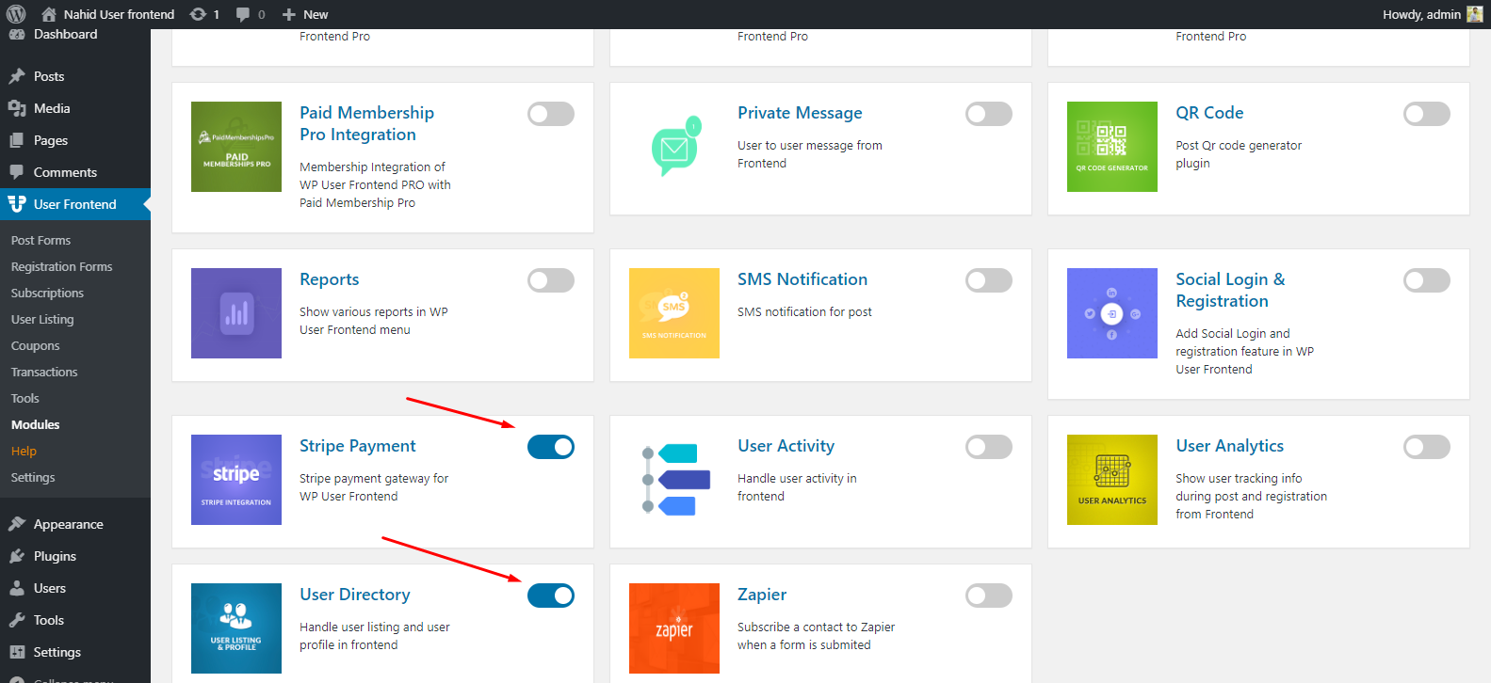The height and width of the screenshot is (683, 1491).
Task: Click the Tools wrench icon in sidebar
Action: (x=17, y=620)
